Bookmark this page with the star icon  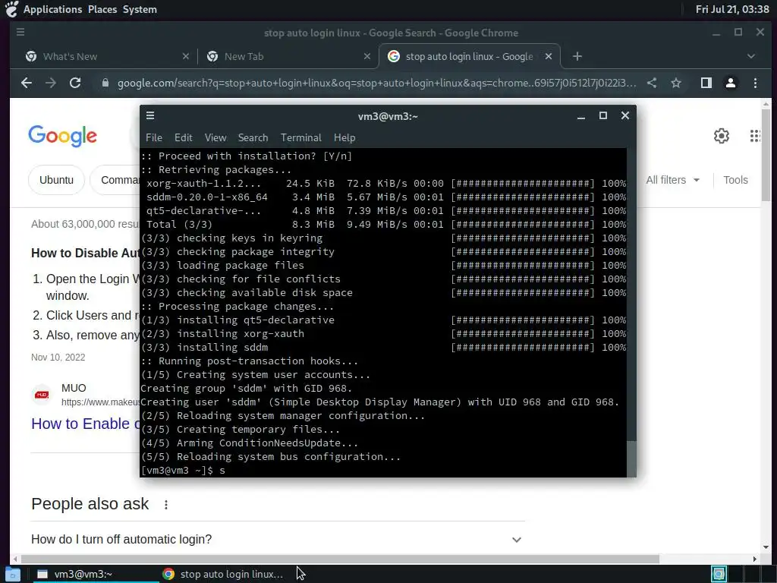coord(676,83)
